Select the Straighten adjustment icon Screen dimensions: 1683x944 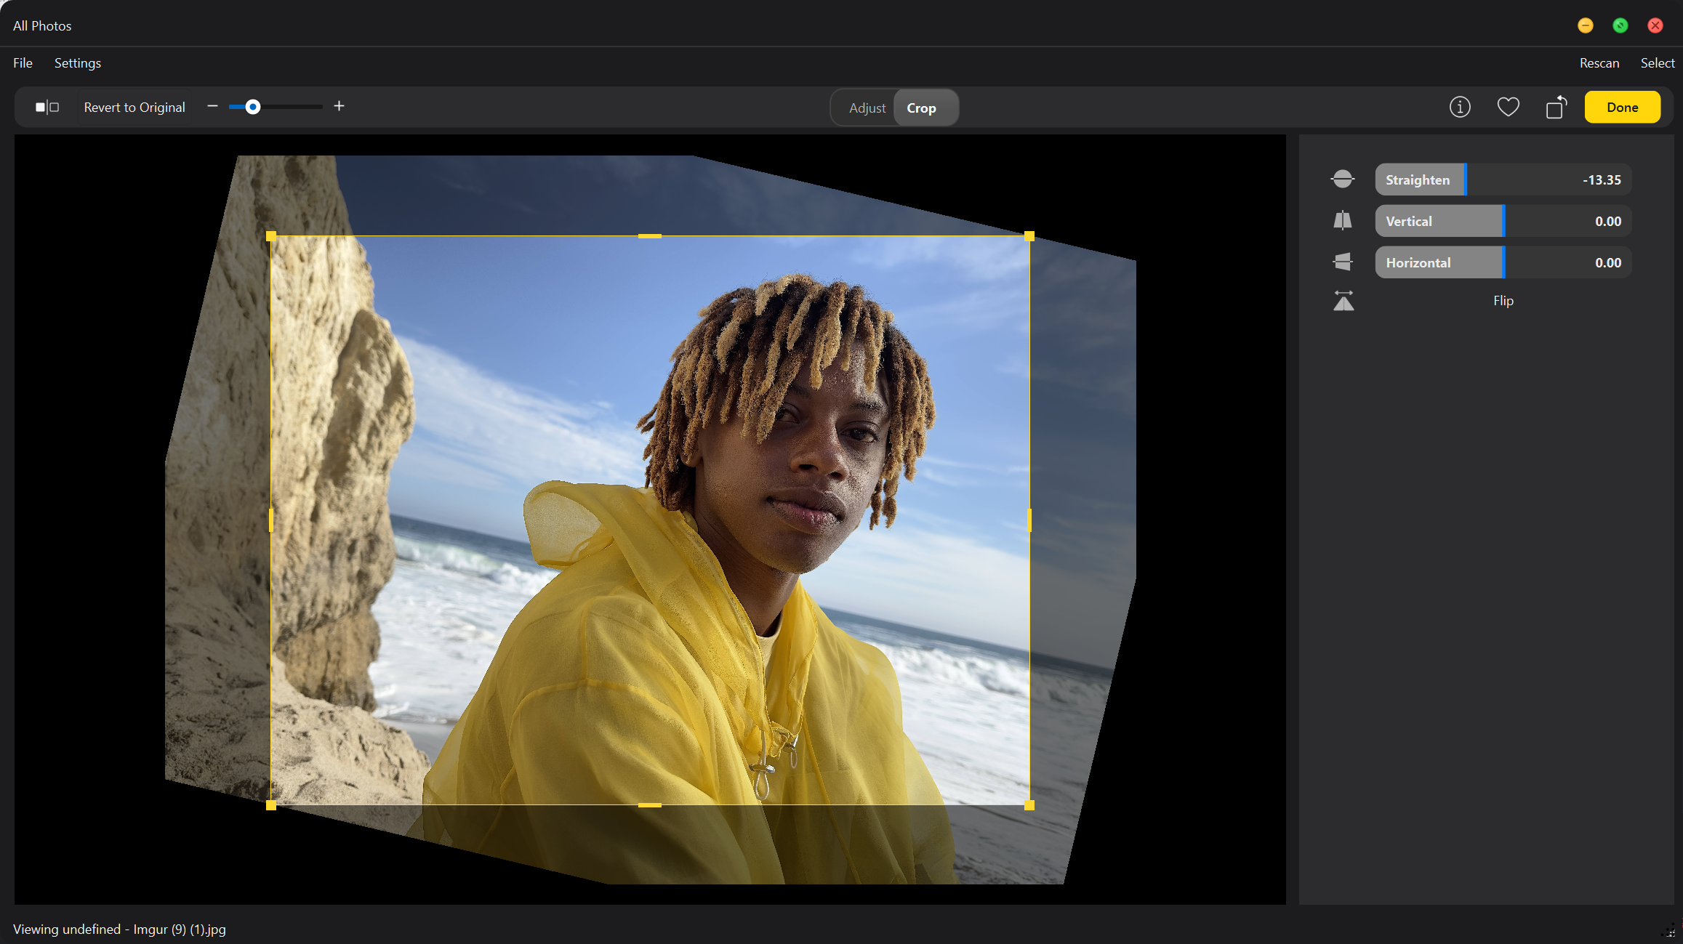pos(1342,178)
